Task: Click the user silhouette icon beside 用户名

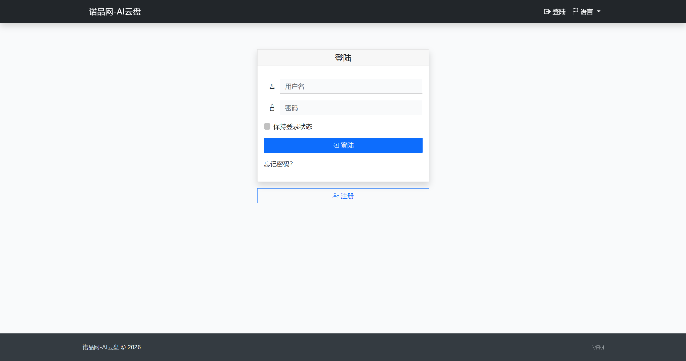Action: pyautogui.click(x=272, y=86)
